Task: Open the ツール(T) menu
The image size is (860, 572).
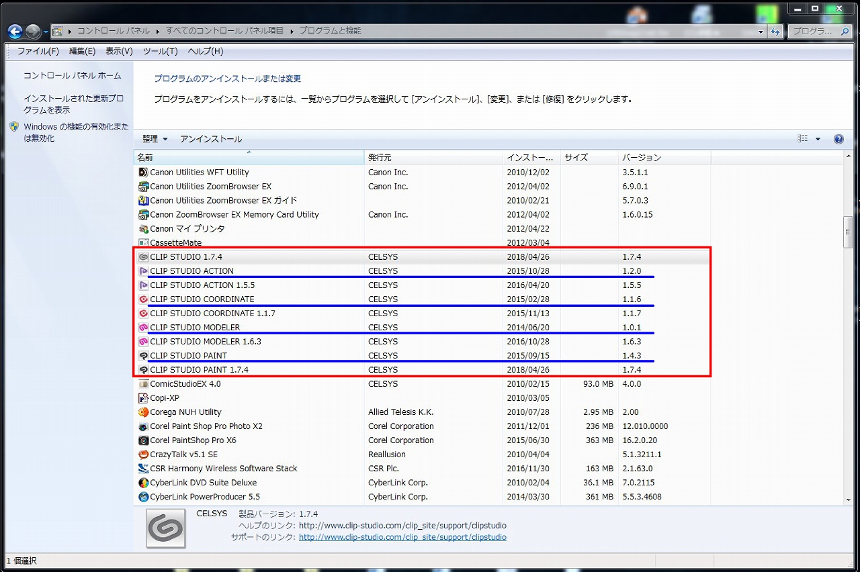Action: click(160, 51)
